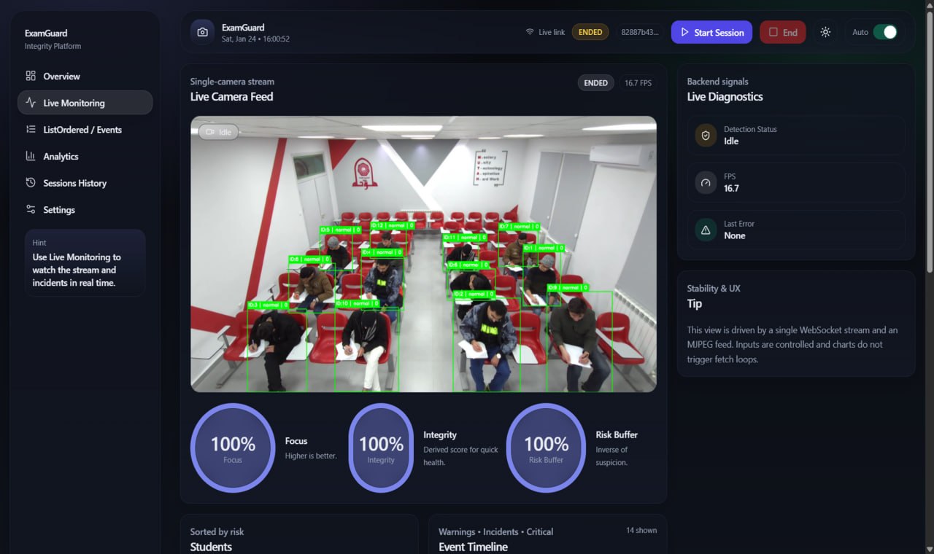Screen dimensions: 934x554
Task: Click the 'Backend signals' label
Action: point(717,82)
